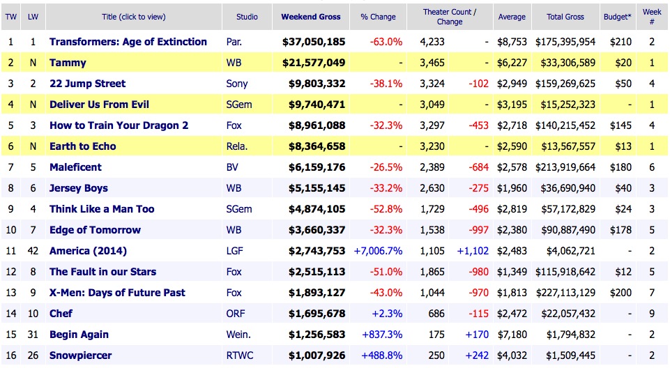Click the $9,740,471 weekend gross value
The image size is (670, 368).
(317, 105)
